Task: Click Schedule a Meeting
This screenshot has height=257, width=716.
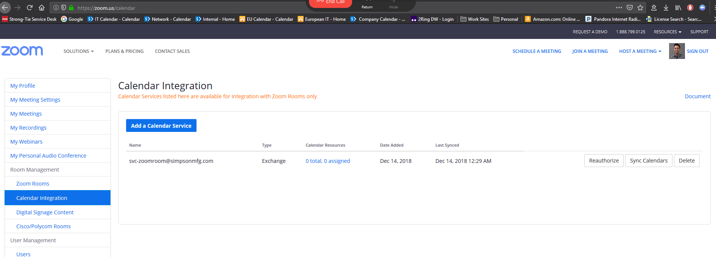Action: coord(537,51)
